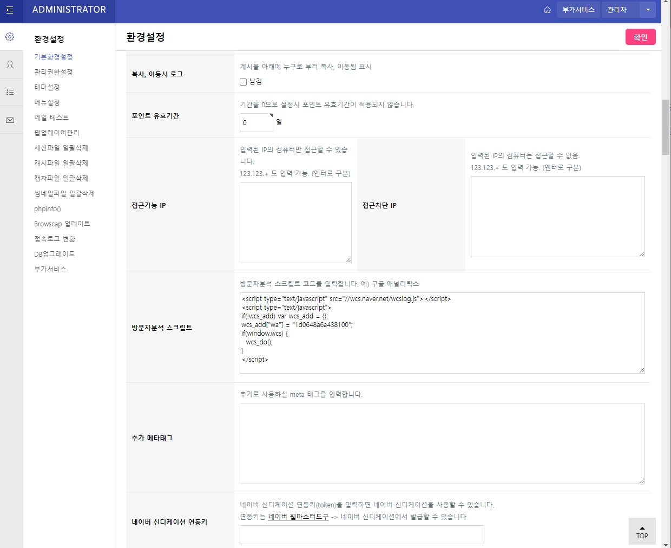The image size is (671, 548).
Task: Click the 부가서비스 header button
Action: point(578,10)
